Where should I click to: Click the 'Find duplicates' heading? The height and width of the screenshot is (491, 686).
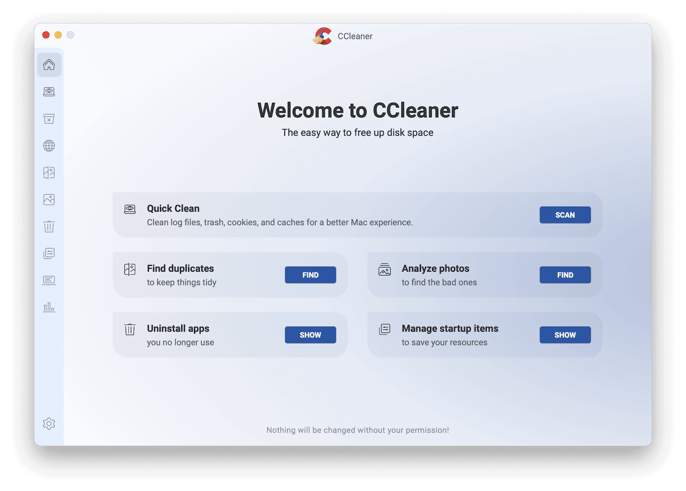tap(181, 269)
